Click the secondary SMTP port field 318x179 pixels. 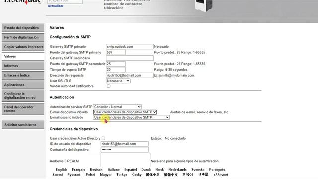[116, 64]
